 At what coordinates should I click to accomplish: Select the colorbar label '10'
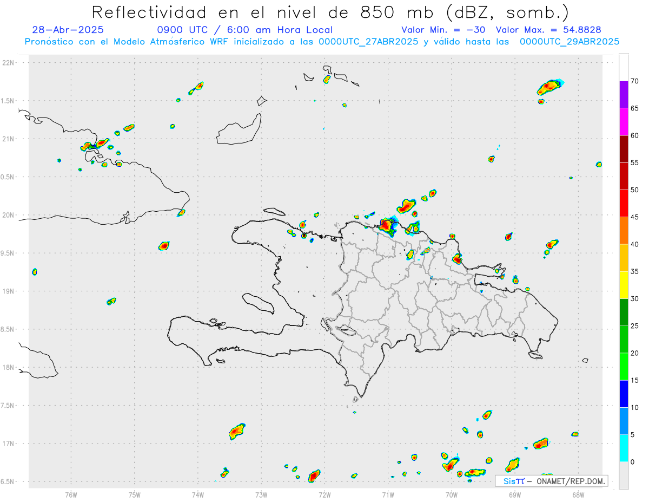634,407
